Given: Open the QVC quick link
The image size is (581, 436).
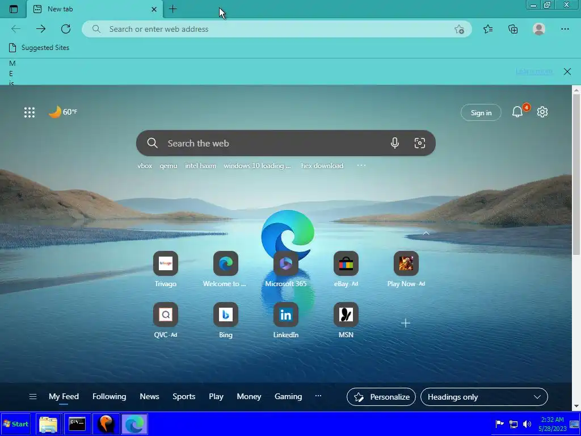Looking at the screenshot, I should [166, 320].
